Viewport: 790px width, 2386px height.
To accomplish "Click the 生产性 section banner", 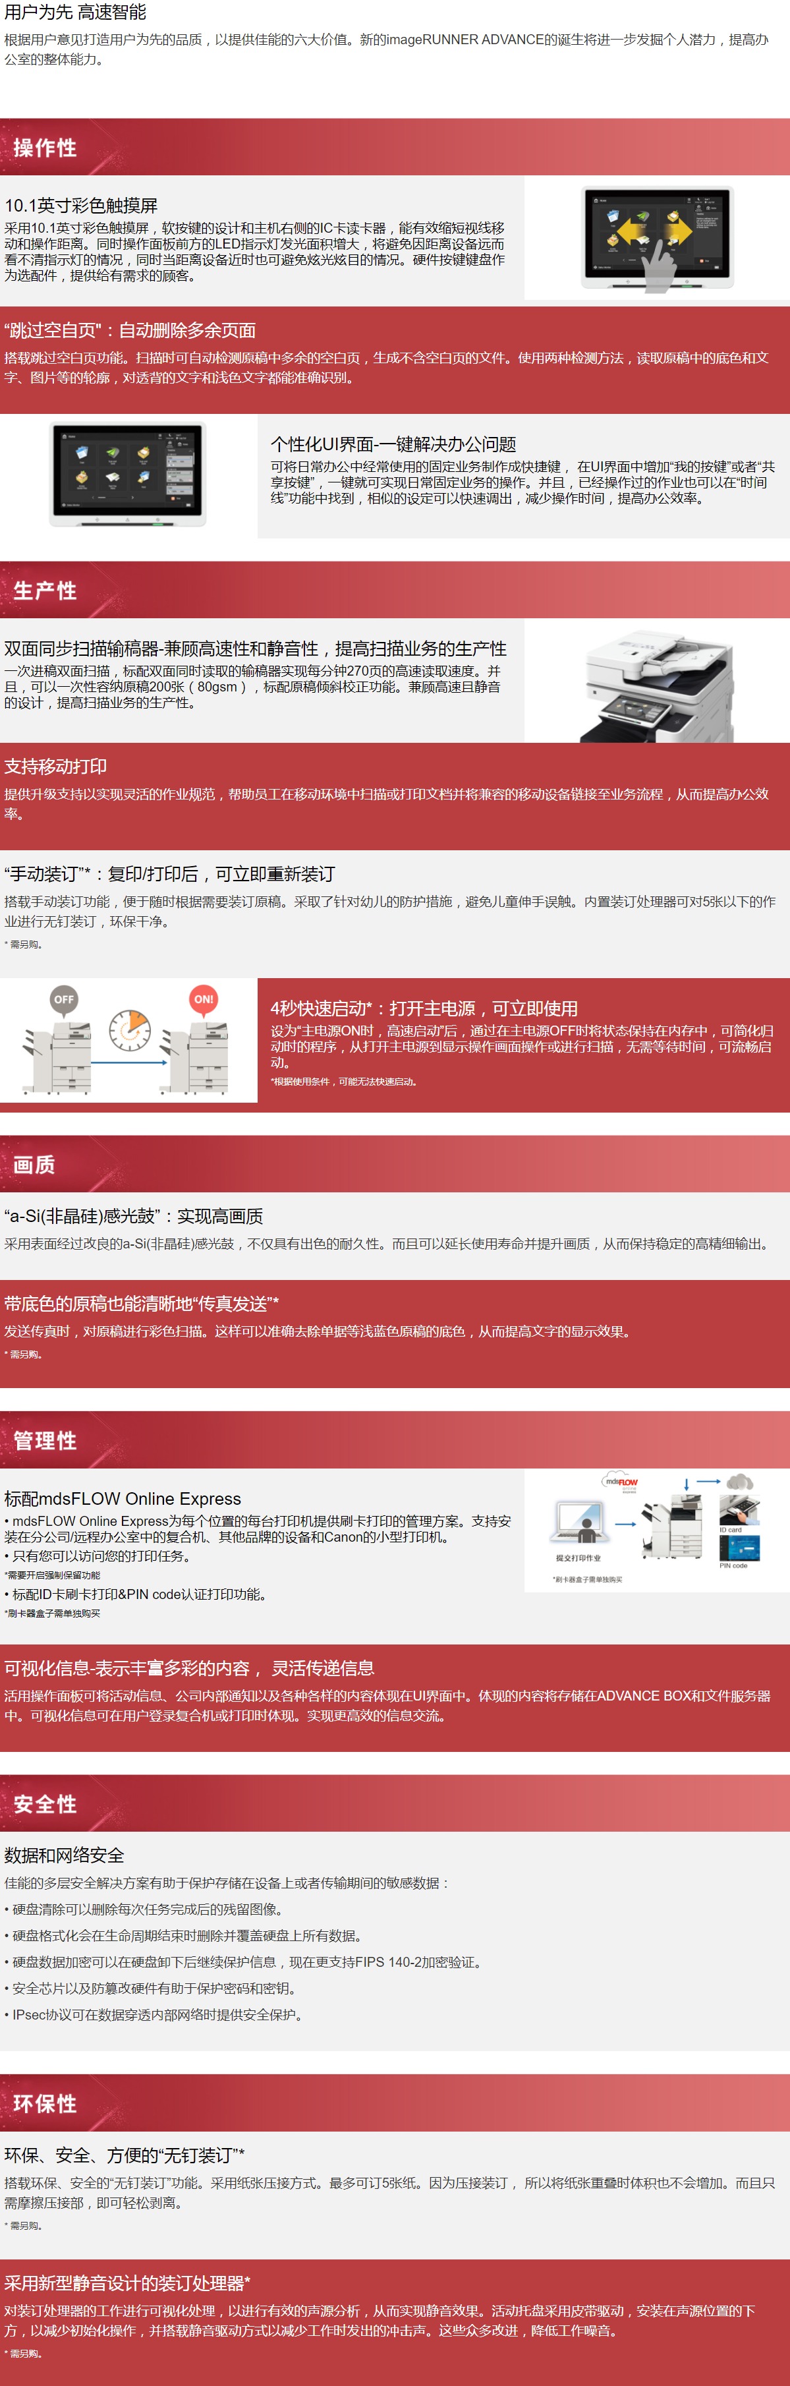I will click(x=395, y=590).
